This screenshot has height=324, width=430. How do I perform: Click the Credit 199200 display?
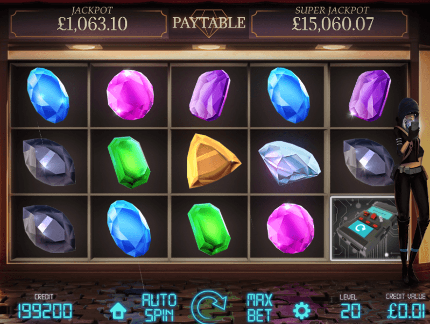pyautogui.click(x=45, y=311)
